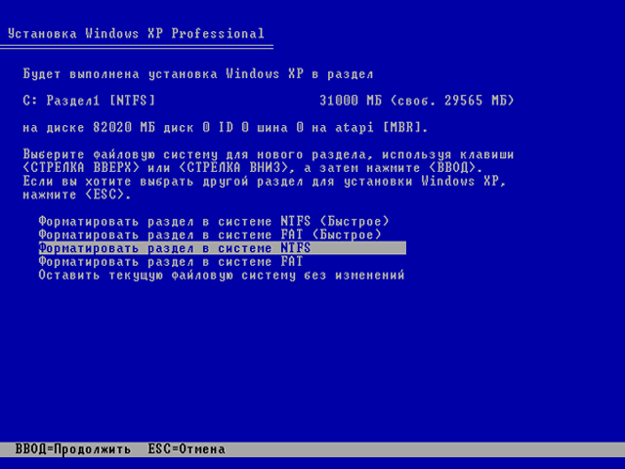This screenshot has width=625, height=469.
Task: Click highlighted 'Форматировать раздел в системе NTFS' option
Action: point(174,248)
